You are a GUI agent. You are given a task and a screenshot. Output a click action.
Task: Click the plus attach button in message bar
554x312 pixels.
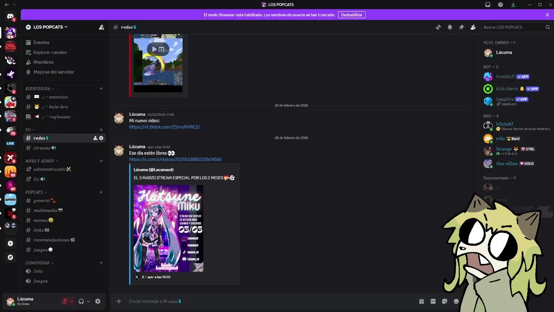[119, 301]
